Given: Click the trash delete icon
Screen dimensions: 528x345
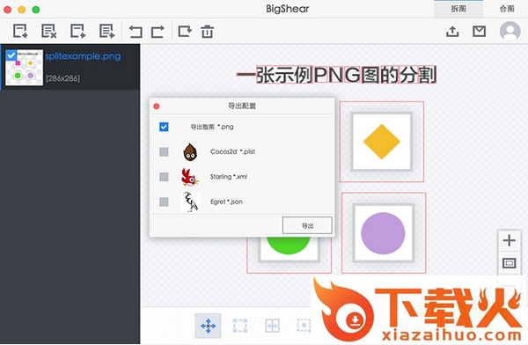Looking at the screenshot, I should coord(207,32).
